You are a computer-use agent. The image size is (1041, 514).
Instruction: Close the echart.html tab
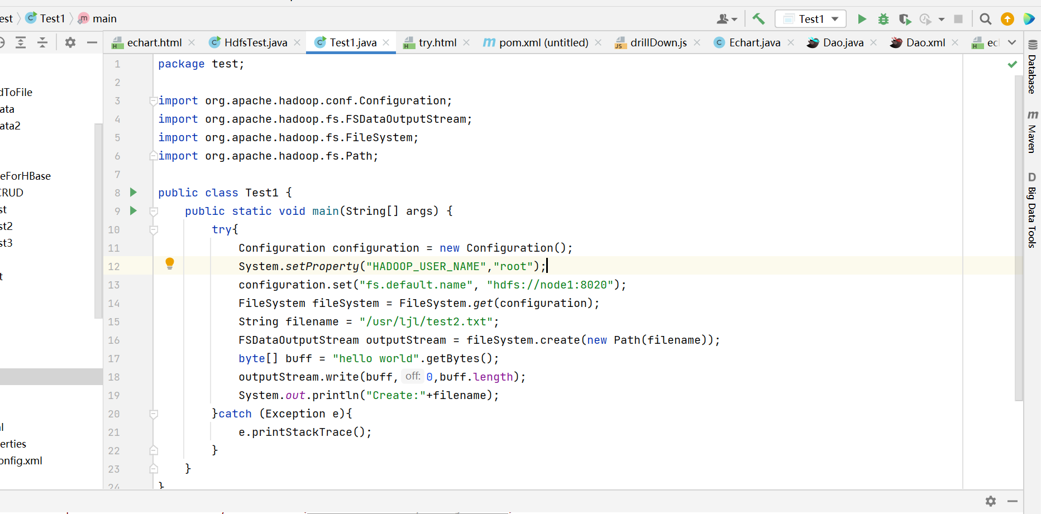coord(192,42)
